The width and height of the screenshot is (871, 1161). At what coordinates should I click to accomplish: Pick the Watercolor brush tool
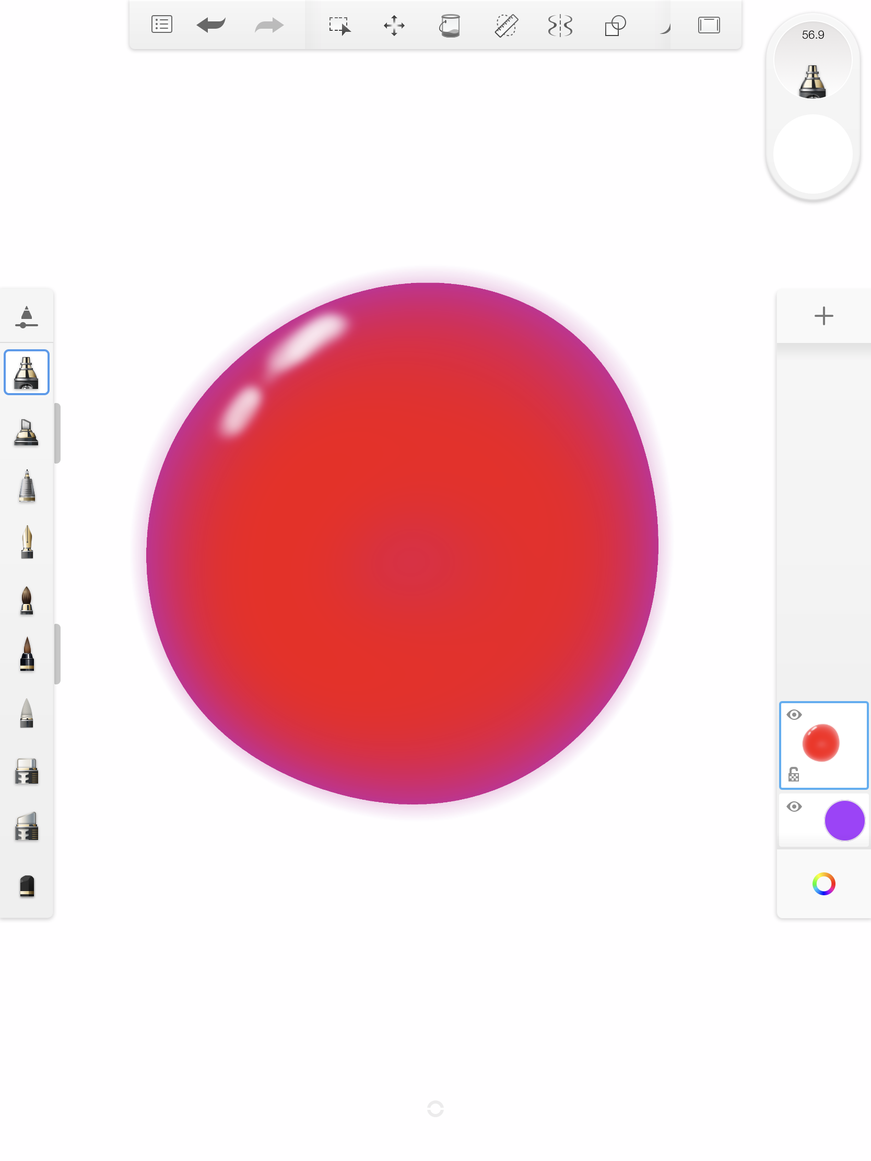pyautogui.click(x=27, y=601)
